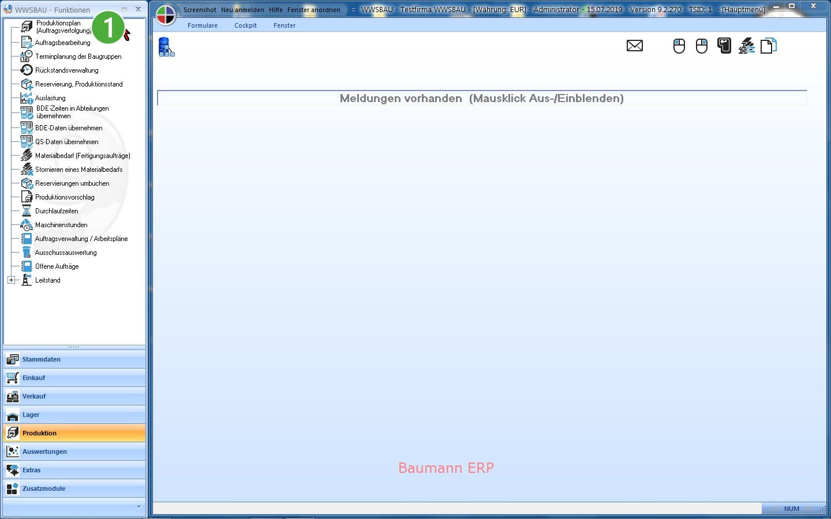Click the Maschinenstunden icon

point(27,224)
